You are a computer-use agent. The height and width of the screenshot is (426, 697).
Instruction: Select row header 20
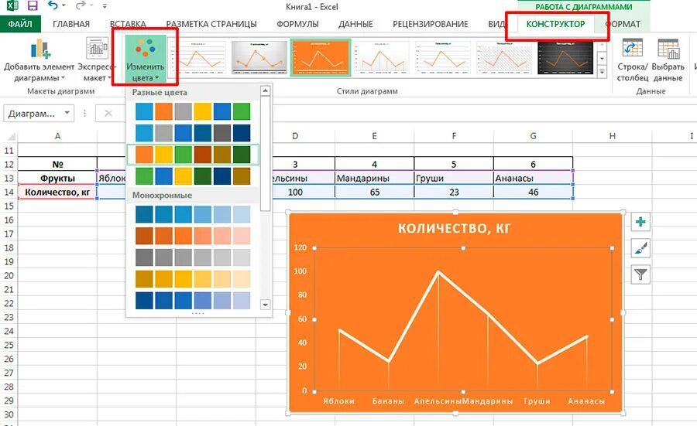(x=9, y=275)
